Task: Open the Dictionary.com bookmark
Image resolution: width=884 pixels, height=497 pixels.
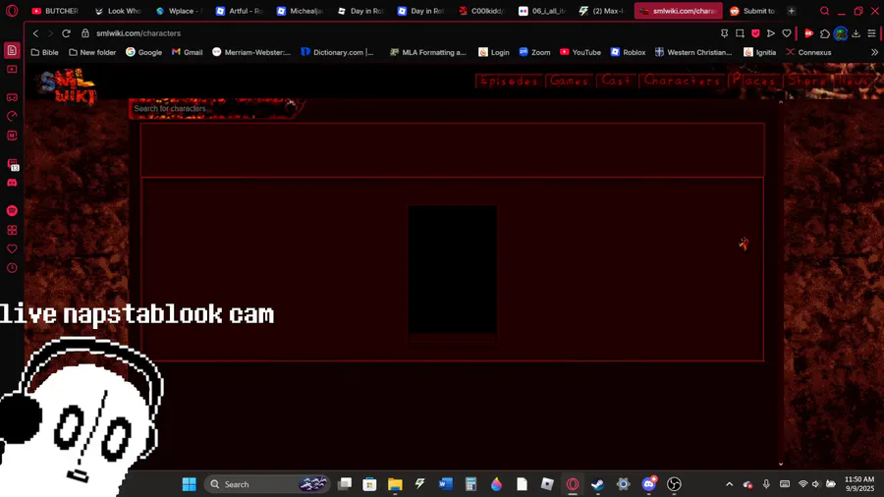Action: pos(337,52)
